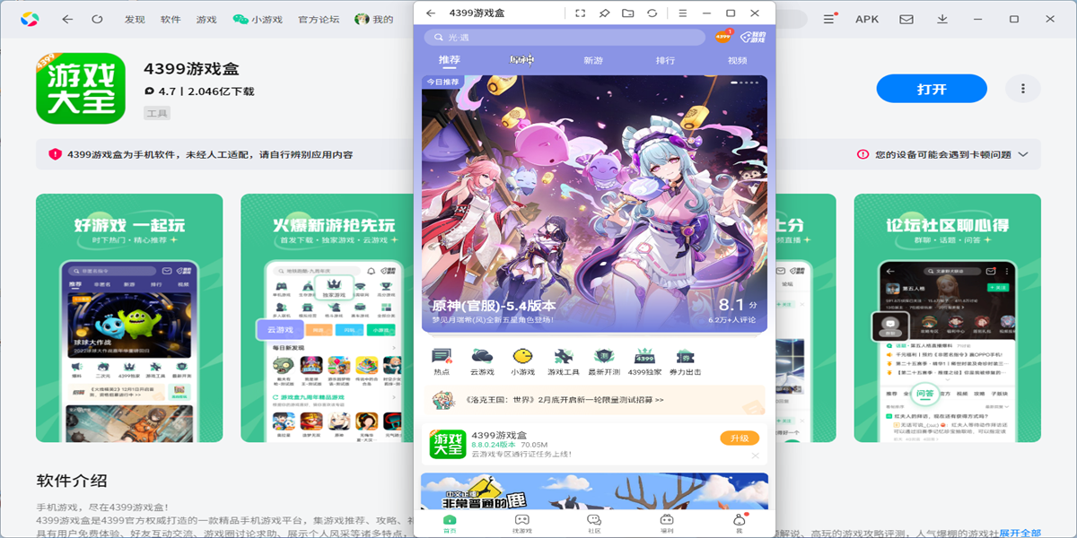
Task: Expand the 您的设备可能会遇到卡顿问题 warning
Action: coord(1021,154)
